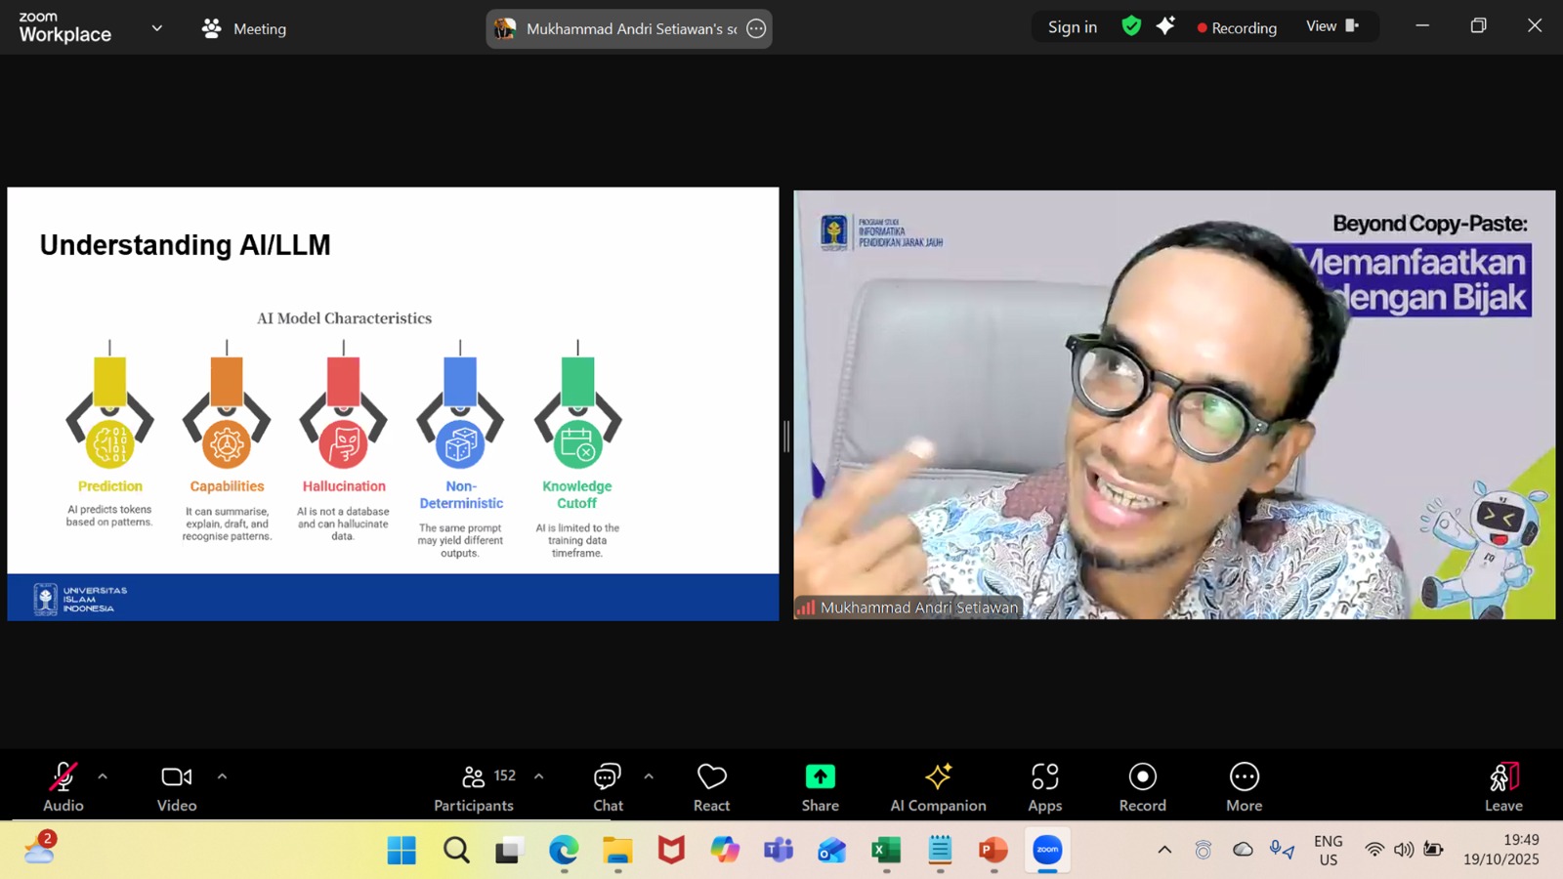The height and width of the screenshot is (879, 1563).
Task: Open the More options menu
Action: pos(1244,786)
